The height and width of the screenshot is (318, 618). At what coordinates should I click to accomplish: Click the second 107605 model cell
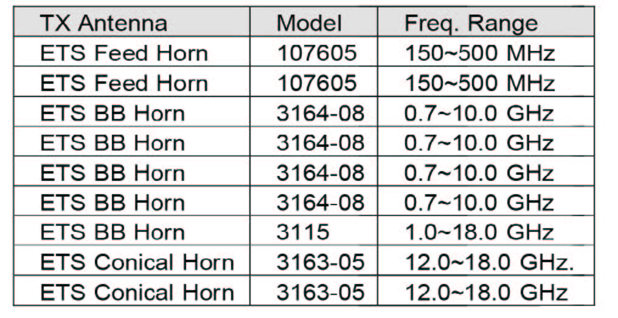click(316, 83)
